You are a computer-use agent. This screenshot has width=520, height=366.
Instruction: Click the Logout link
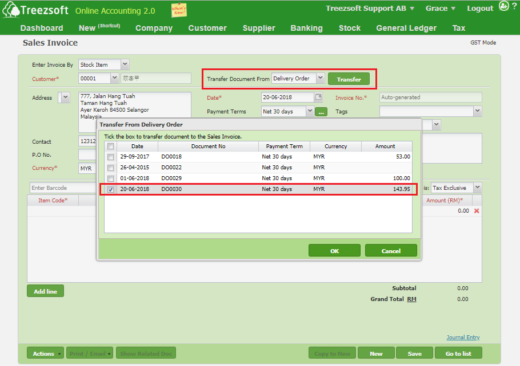pos(480,9)
